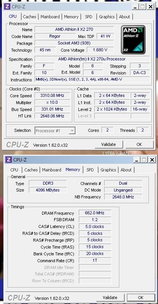The image size is (158, 304).
Task: Click the CPU-Z icon in bottom window title bar
Action: coord(8,160)
